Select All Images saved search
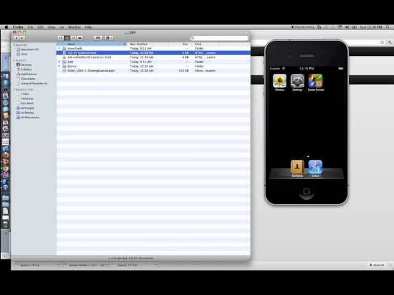Screen dimensions: 394x295 [x=25, y=108]
